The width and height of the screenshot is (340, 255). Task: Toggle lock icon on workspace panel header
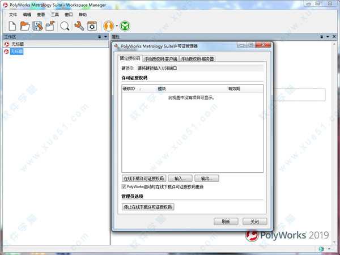tap(100, 37)
